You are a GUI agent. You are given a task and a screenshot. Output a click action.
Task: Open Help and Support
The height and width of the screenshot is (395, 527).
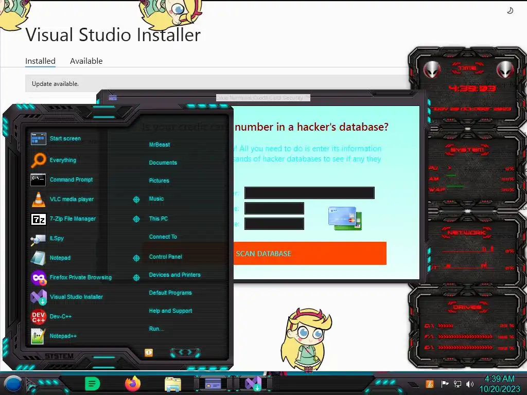[x=170, y=311]
